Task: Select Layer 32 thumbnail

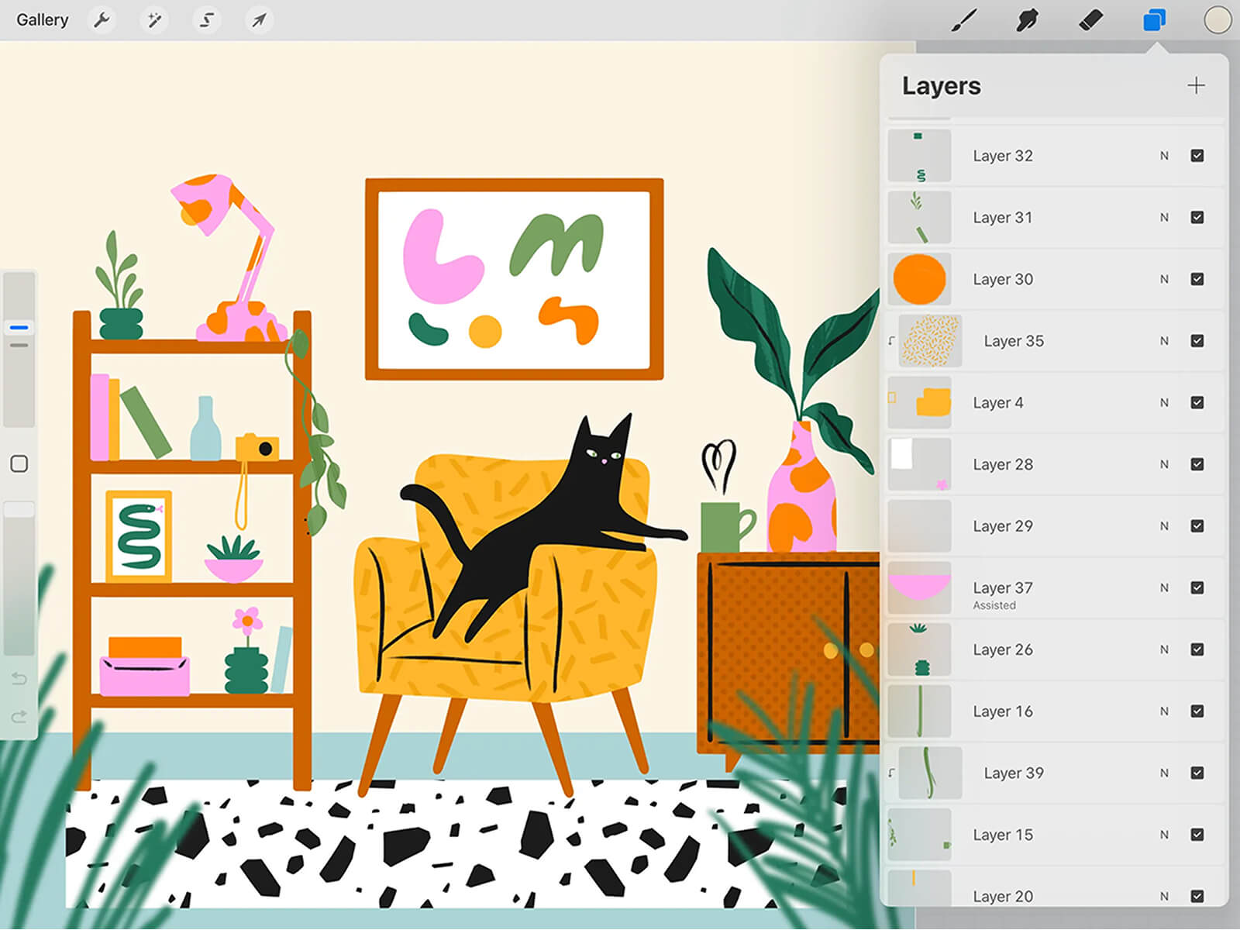Action: [x=919, y=156]
